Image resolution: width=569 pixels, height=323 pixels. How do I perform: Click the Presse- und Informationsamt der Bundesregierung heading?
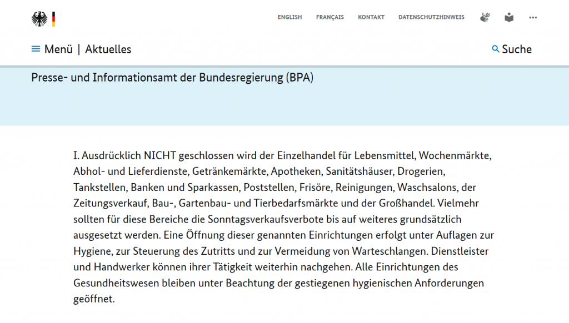172,78
